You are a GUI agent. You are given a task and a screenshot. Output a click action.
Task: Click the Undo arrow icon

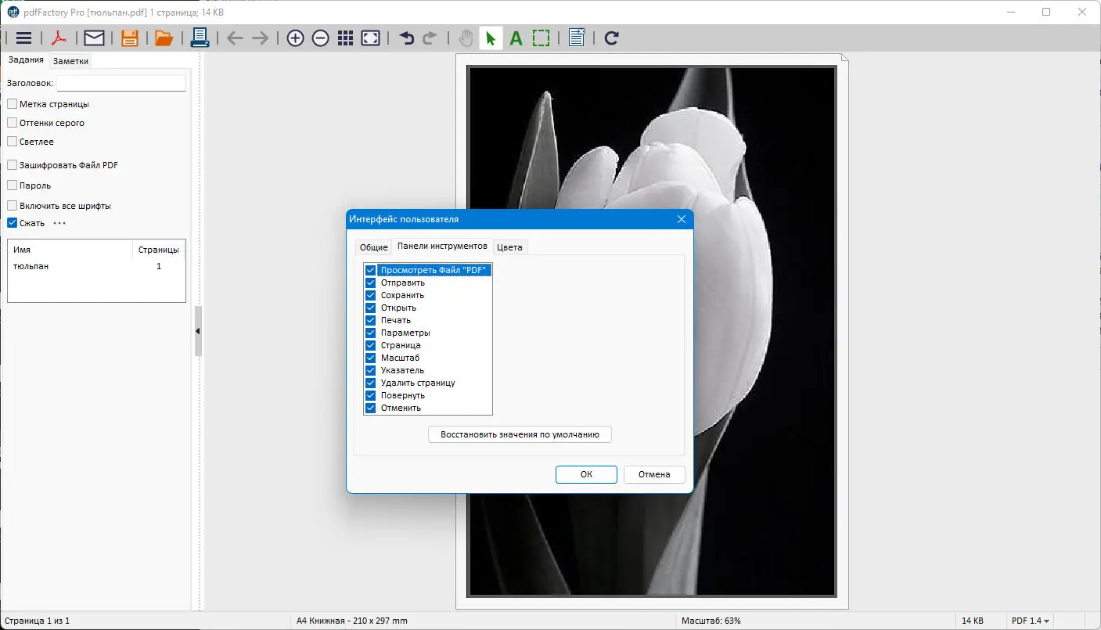point(406,38)
